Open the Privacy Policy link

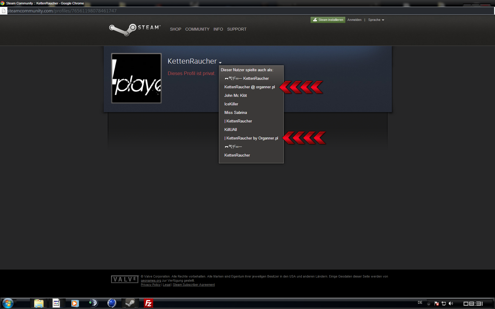click(151, 285)
